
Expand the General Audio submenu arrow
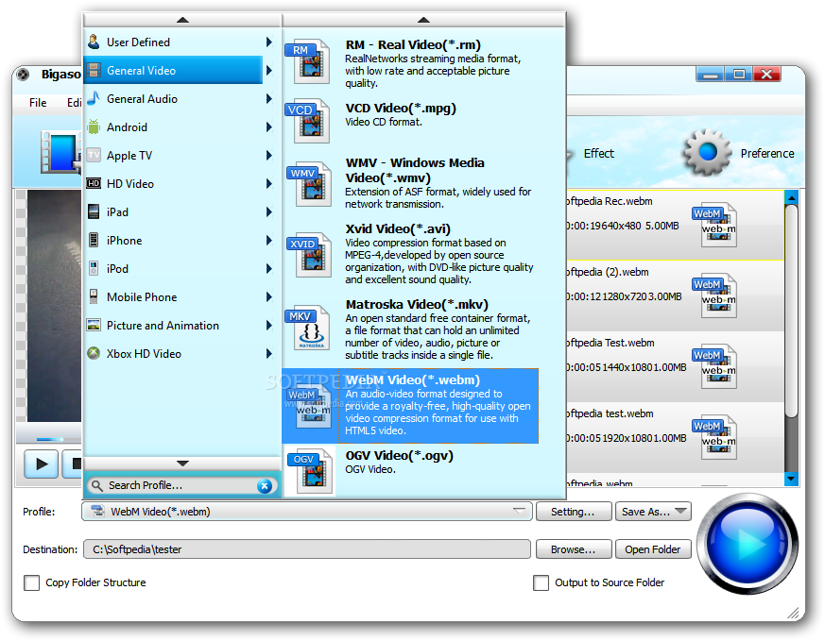pyautogui.click(x=269, y=98)
